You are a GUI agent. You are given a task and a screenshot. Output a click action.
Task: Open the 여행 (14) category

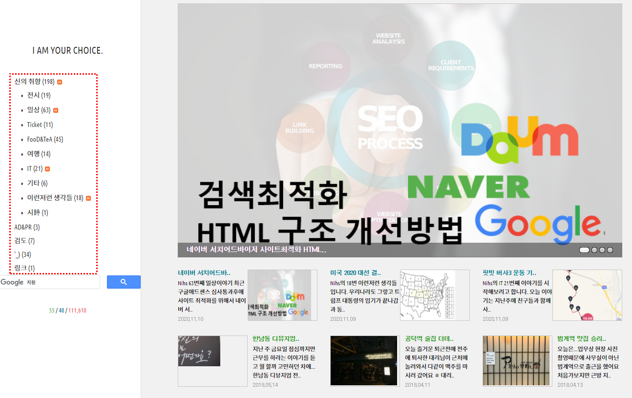click(x=39, y=154)
